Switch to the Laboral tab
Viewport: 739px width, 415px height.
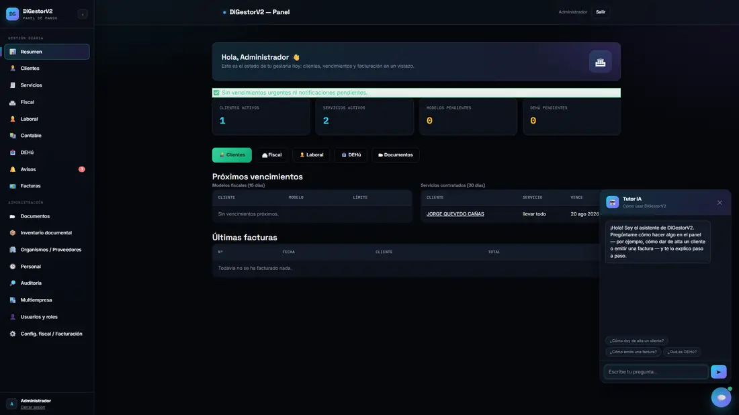point(312,155)
